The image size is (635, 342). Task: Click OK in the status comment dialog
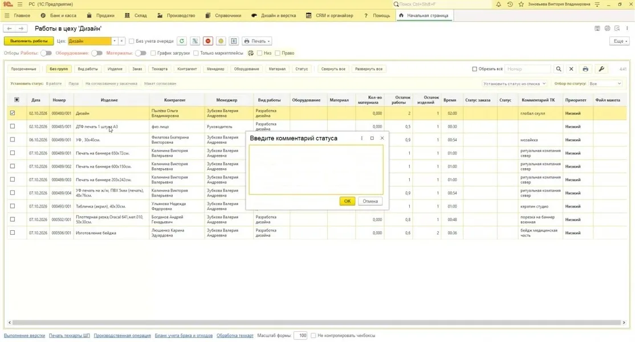[347, 201]
